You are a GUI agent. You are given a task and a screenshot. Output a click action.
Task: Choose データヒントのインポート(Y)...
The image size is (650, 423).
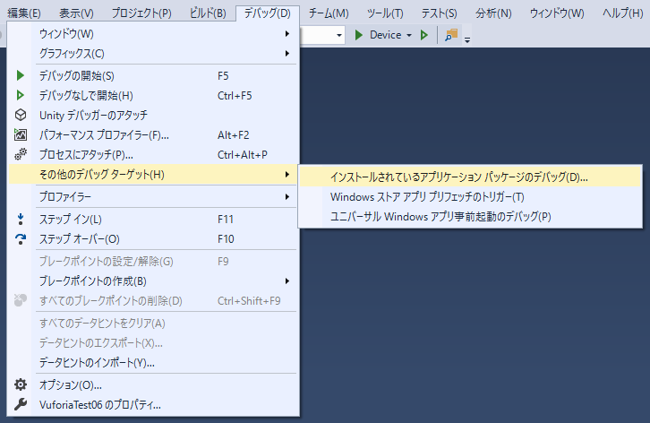[152, 362]
